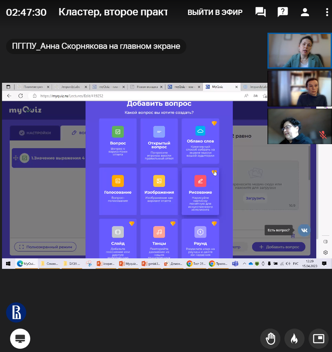Click the question help bubble icon
Image resolution: width=332 pixels, height=352 pixels.
coord(283,12)
